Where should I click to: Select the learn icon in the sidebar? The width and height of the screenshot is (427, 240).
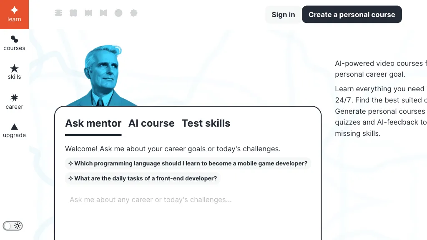(14, 12)
